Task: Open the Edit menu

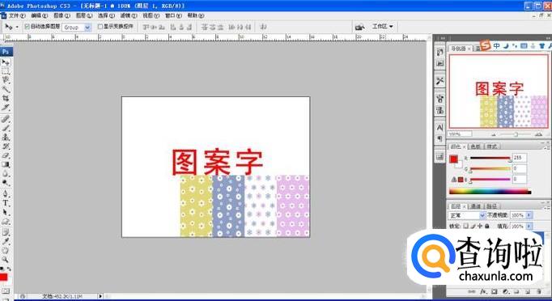Action: [x=39, y=16]
